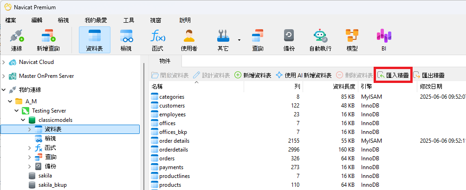This screenshot has height=190, width=466.
Task: Click the Navicat Cloud icon in tree
Action: [13, 63]
